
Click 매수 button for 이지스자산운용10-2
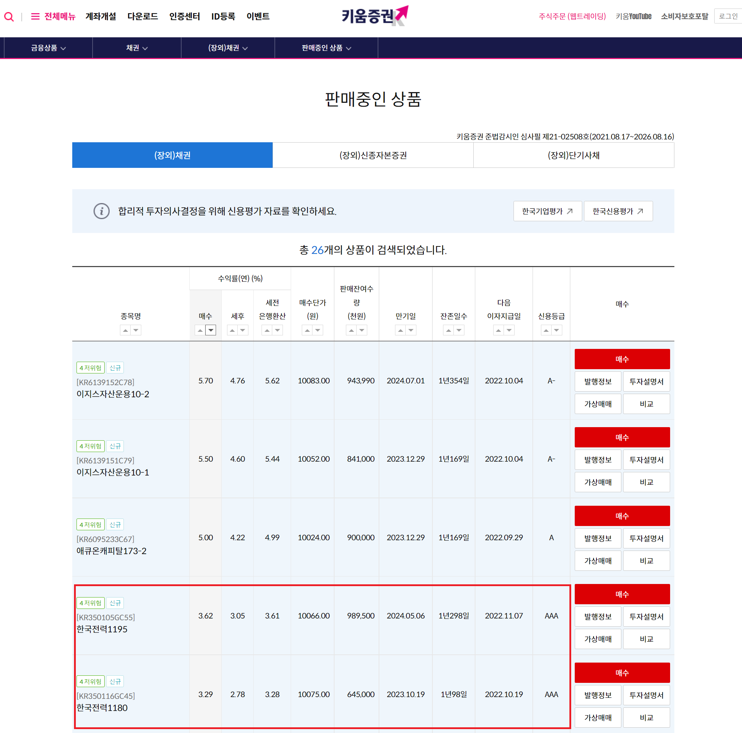[621, 359]
